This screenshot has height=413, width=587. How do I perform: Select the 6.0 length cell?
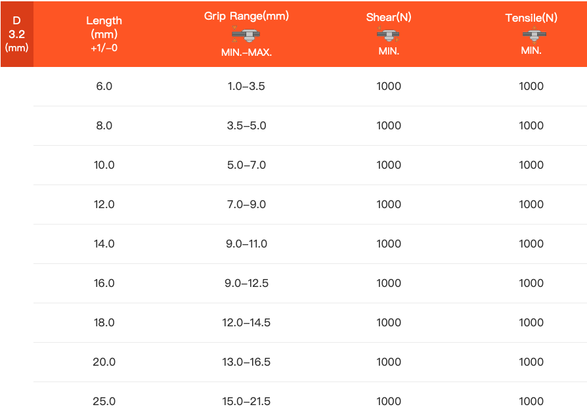pyautogui.click(x=104, y=86)
